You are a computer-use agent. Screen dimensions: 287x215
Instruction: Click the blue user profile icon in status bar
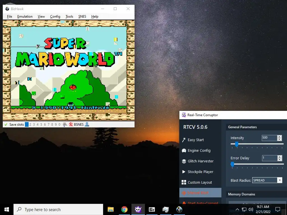click(x=87, y=125)
